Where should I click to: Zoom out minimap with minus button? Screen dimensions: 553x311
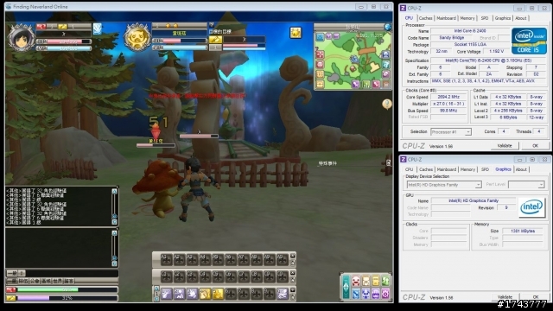[x=336, y=36]
